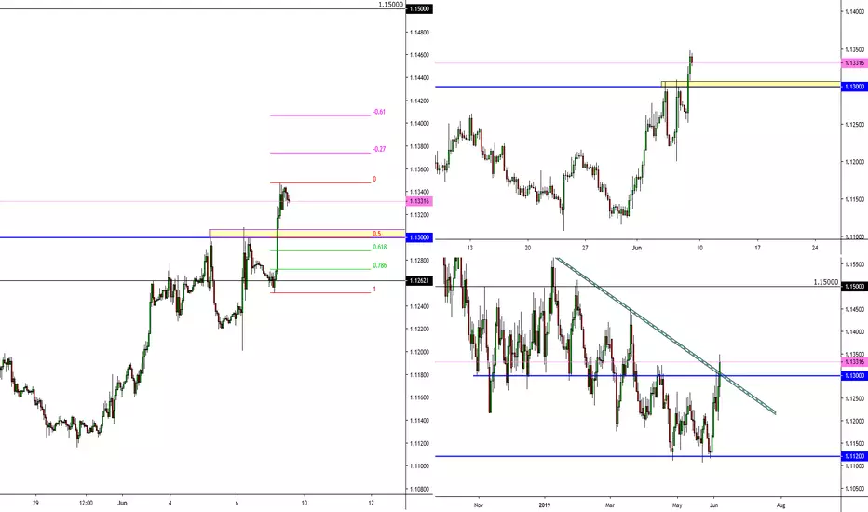Click the -0.27 Fibonacci extension label

(x=379, y=150)
